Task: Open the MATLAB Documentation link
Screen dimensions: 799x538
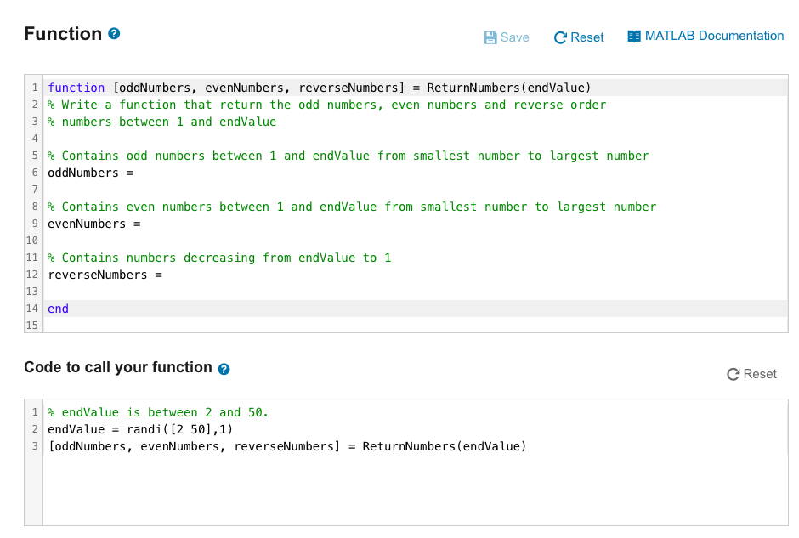Action: [705, 36]
